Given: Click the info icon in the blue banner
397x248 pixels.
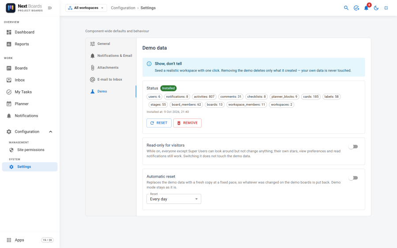Looking at the screenshot, I should (x=149, y=64).
